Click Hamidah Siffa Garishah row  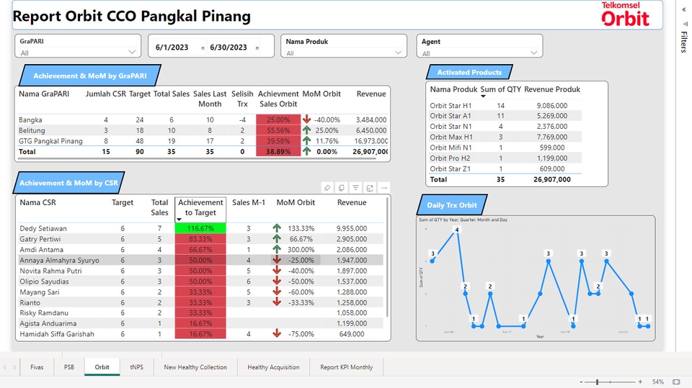200,334
